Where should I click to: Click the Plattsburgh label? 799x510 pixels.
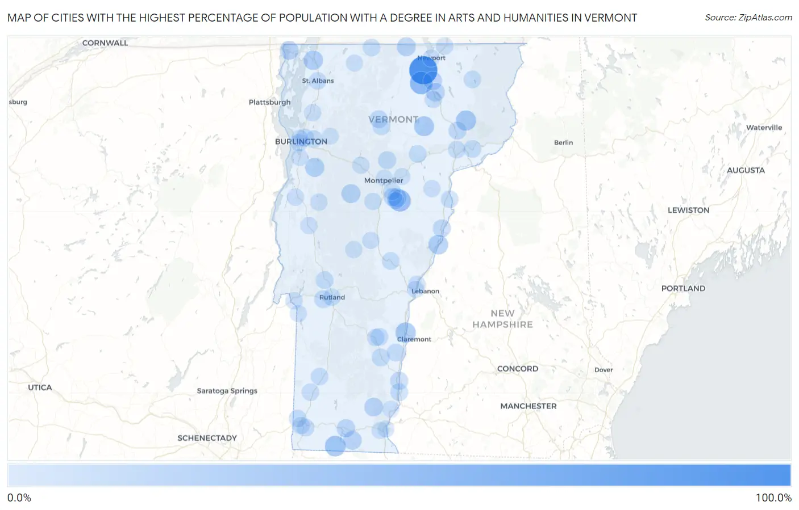coord(269,102)
